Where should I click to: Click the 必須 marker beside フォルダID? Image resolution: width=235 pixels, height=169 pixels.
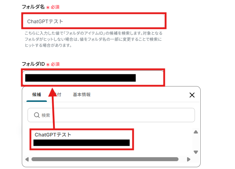click(x=55, y=64)
